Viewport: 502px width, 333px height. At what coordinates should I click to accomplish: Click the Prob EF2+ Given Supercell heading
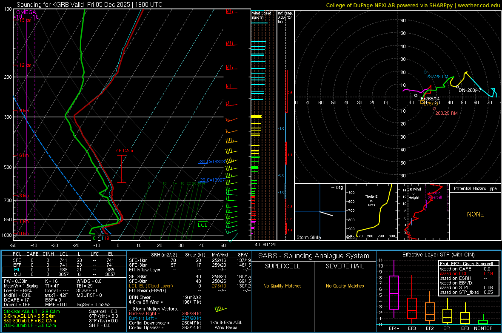point(466,264)
